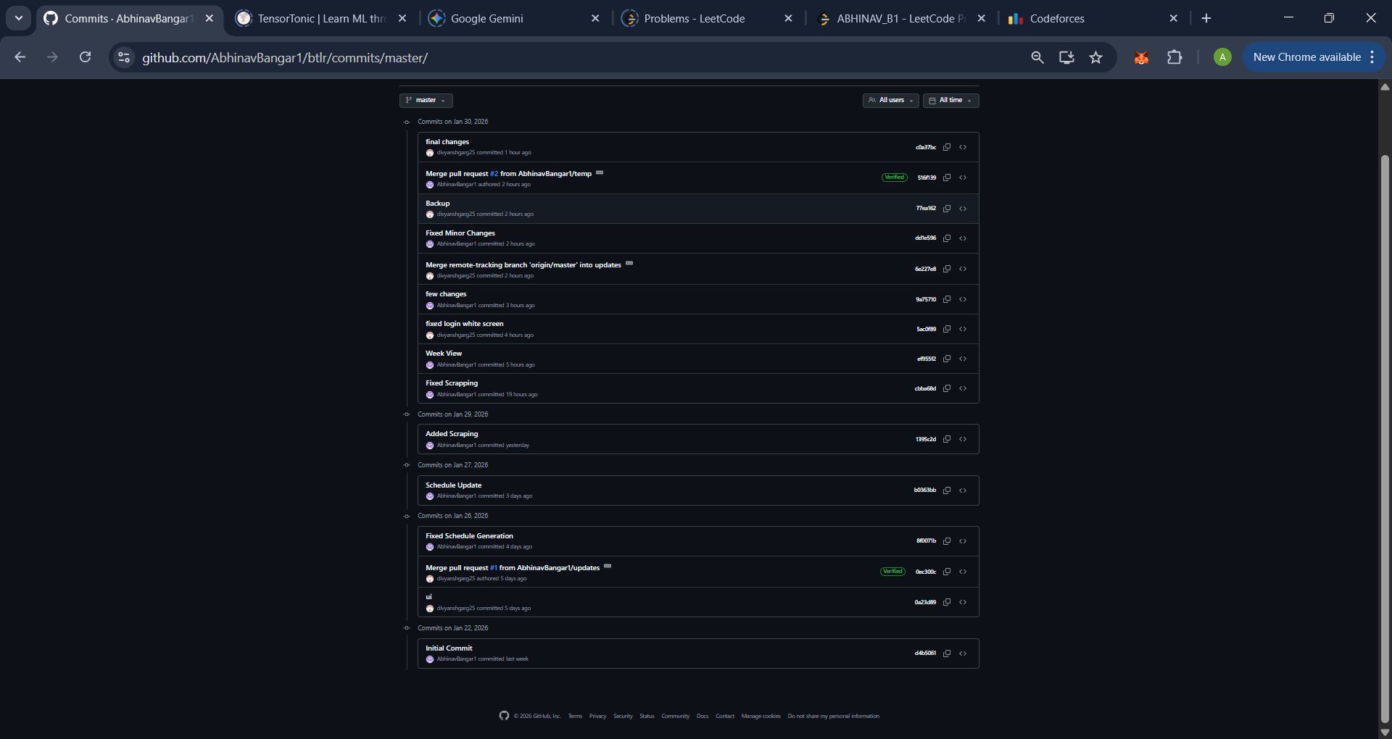
Task: Click the New Chrome available button
Action: pyautogui.click(x=1314, y=57)
